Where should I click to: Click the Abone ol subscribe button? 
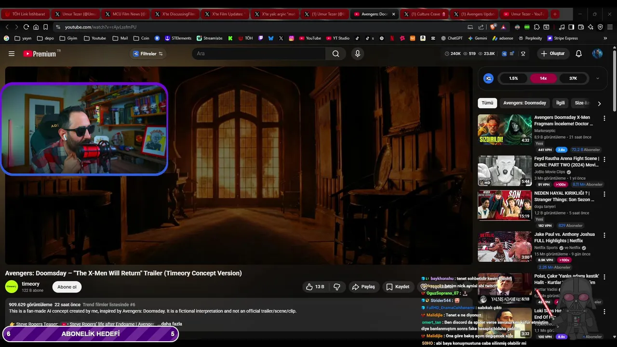coord(67,287)
